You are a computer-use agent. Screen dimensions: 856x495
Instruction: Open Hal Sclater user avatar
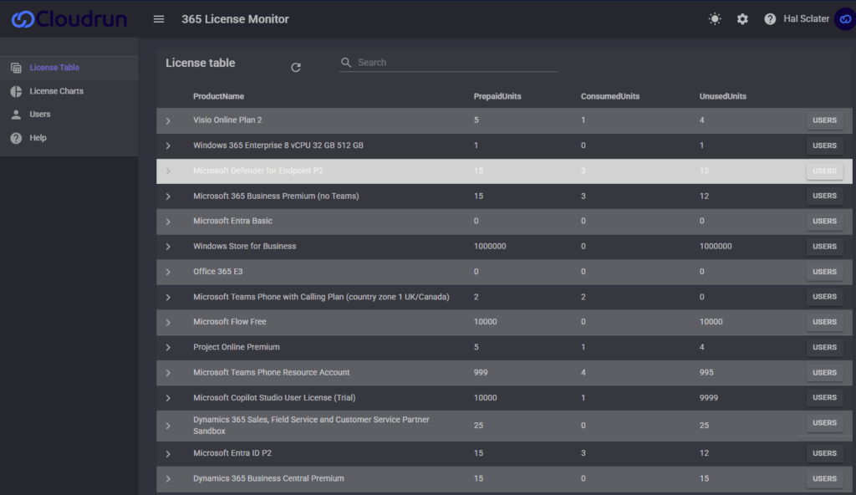[844, 19]
